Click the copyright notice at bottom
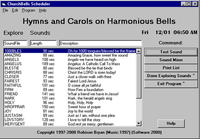200x139 pixels. pos(99,132)
